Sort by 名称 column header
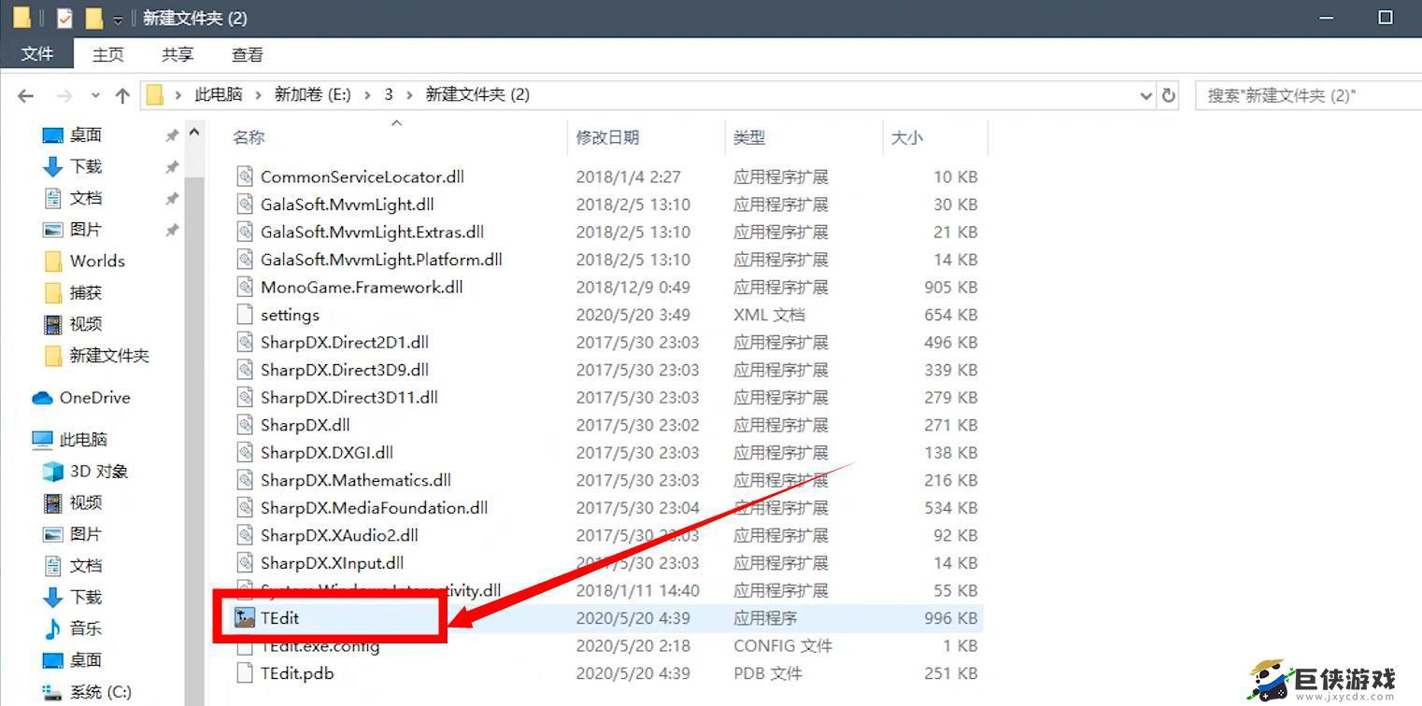Screen dimensions: 1422x706 [x=249, y=137]
